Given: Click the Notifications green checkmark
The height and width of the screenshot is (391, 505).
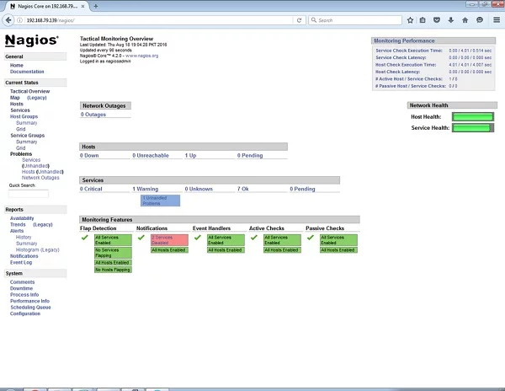Looking at the screenshot, I should pos(141,238).
